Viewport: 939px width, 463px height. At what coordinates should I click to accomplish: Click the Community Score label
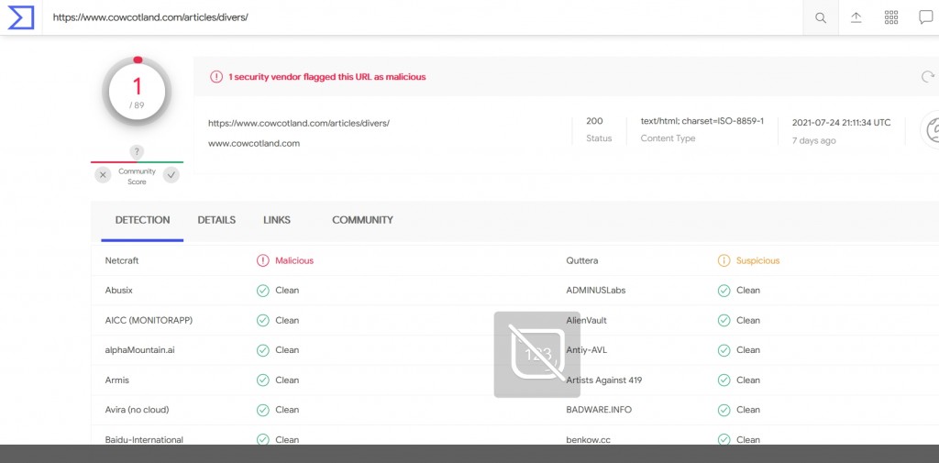[138, 177]
